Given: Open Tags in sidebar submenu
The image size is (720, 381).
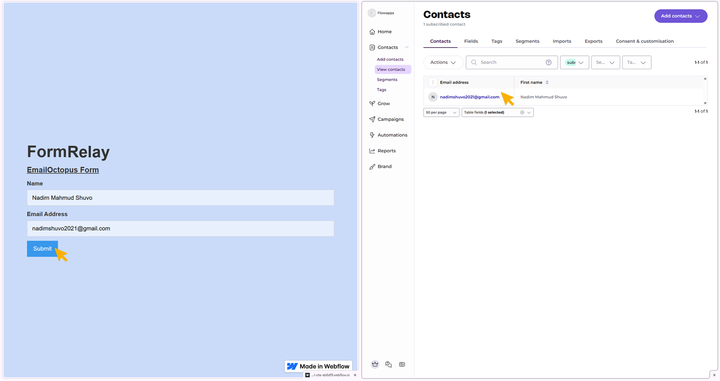Looking at the screenshot, I should pyautogui.click(x=382, y=90).
